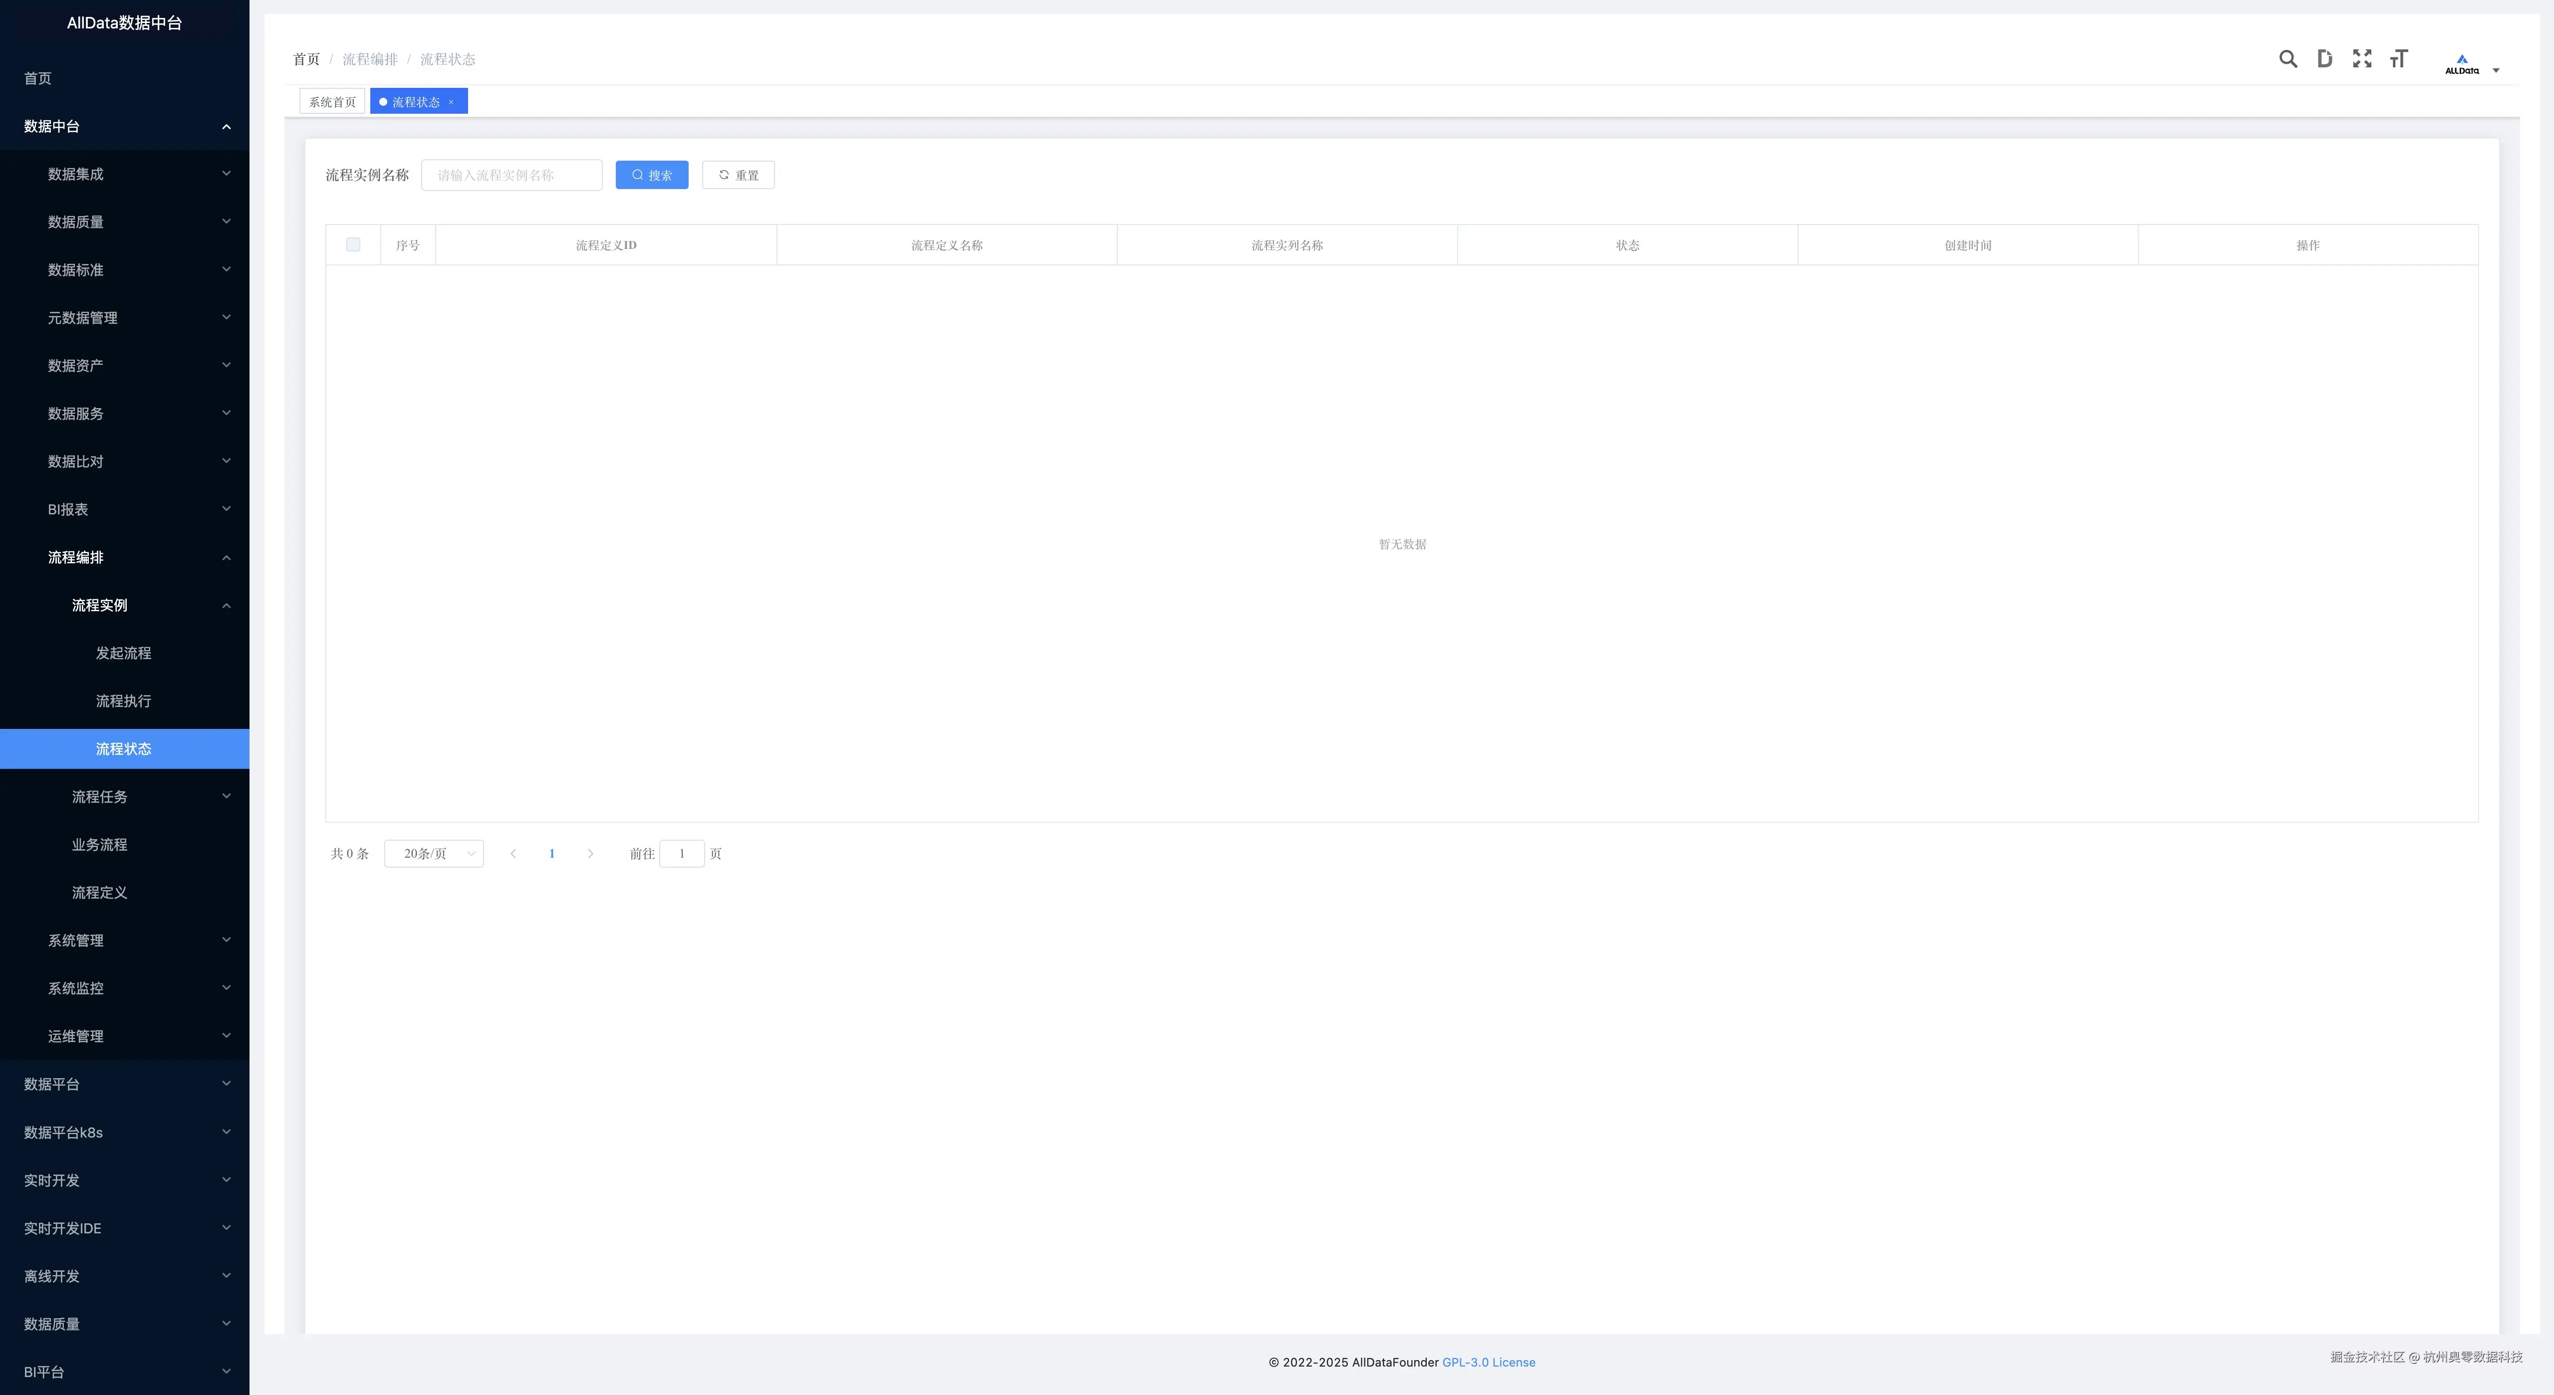Go to the previous page arrow
Image resolution: width=2554 pixels, height=1395 pixels.
click(x=512, y=854)
